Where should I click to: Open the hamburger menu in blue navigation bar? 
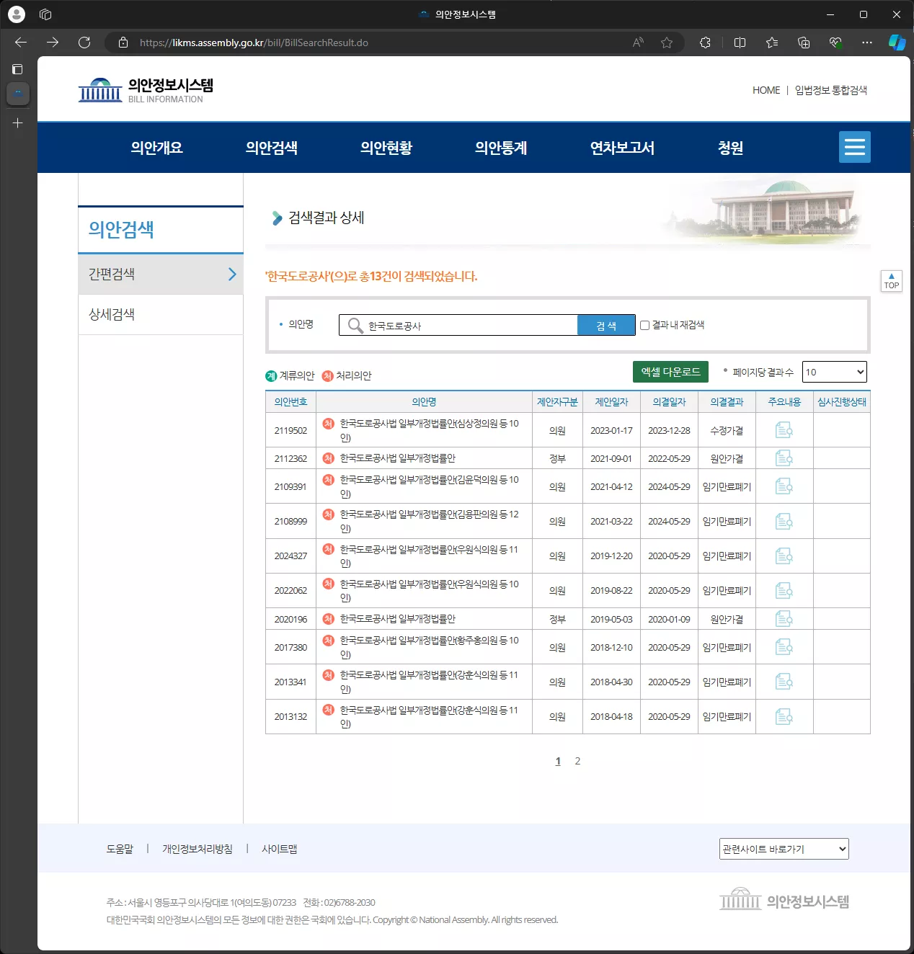854,147
